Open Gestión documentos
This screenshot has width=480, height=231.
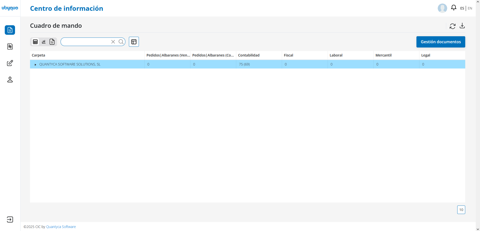point(441,42)
